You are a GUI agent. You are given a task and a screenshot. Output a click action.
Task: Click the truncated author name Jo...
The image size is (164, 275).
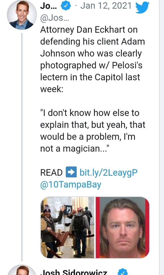pyautogui.click(x=49, y=6)
